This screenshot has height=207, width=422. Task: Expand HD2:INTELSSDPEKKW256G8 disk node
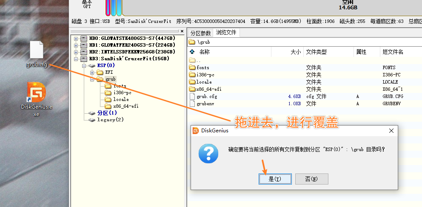coord(76,52)
